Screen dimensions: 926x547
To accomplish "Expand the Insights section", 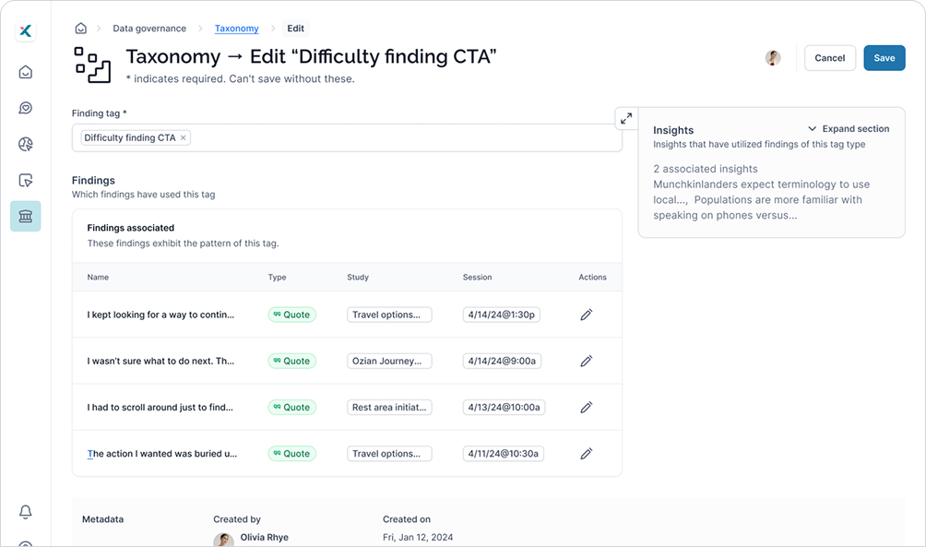I will [848, 129].
